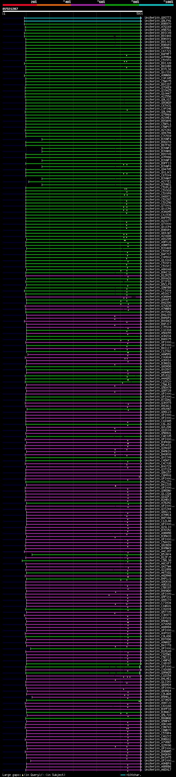Screen dimensions: 176x777
Task: Select hit label UniRef100_B4IAT5
Action: (158, 757)
